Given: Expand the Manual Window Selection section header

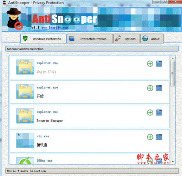Looking at the screenshot, I should click(x=92, y=49).
